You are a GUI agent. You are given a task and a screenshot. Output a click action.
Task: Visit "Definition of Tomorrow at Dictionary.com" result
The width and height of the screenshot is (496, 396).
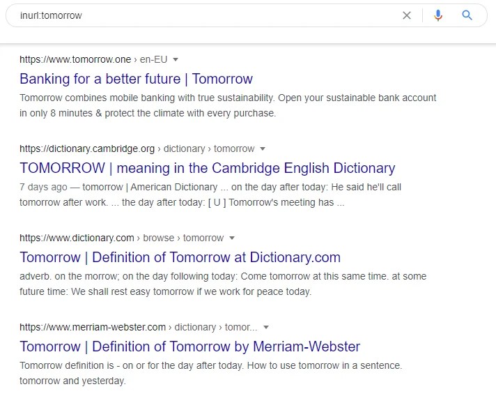(x=180, y=257)
